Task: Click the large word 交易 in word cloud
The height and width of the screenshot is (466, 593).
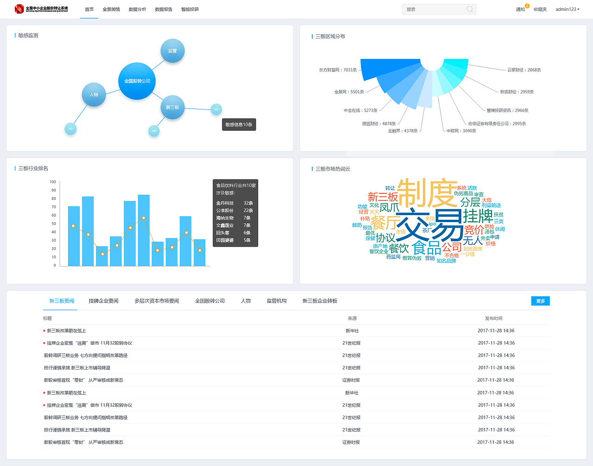Action: point(429,224)
